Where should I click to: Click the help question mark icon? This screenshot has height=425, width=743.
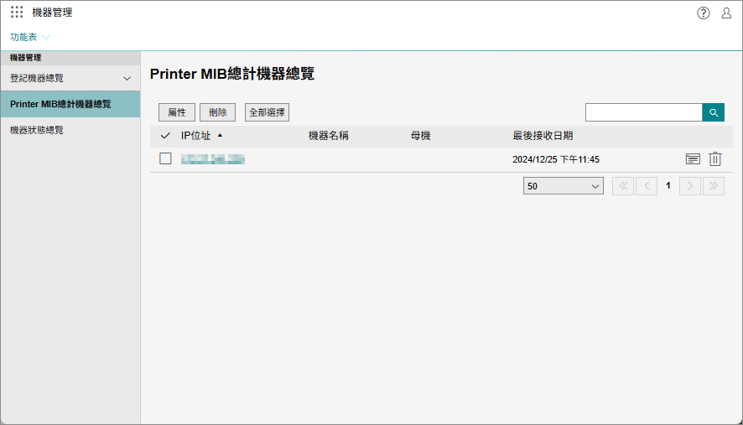tap(704, 13)
